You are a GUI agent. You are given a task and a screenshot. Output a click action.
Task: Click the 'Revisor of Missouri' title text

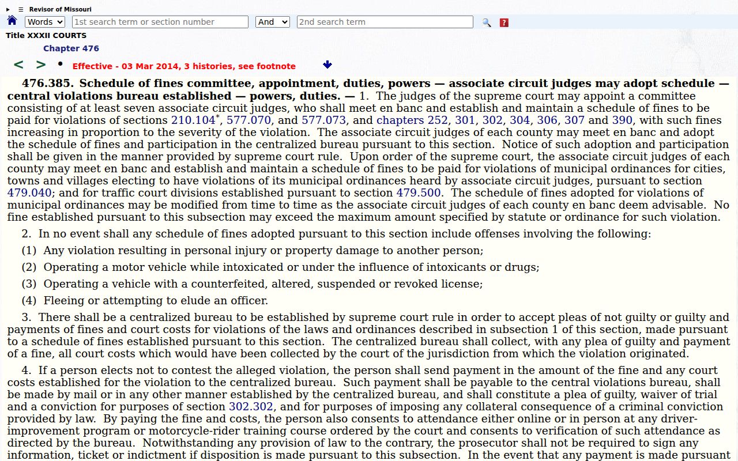pyautogui.click(x=61, y=9)
